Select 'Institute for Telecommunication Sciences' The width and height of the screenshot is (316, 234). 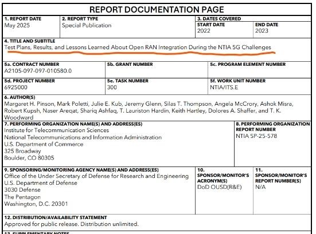coord(56,130)
